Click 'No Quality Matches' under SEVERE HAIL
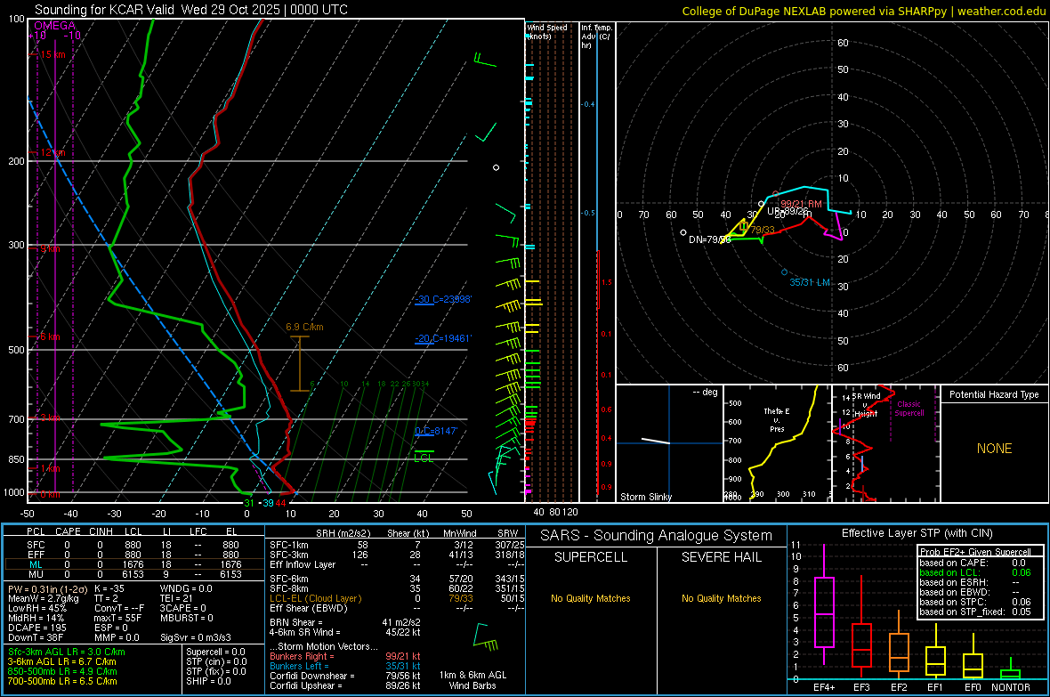 721,598
